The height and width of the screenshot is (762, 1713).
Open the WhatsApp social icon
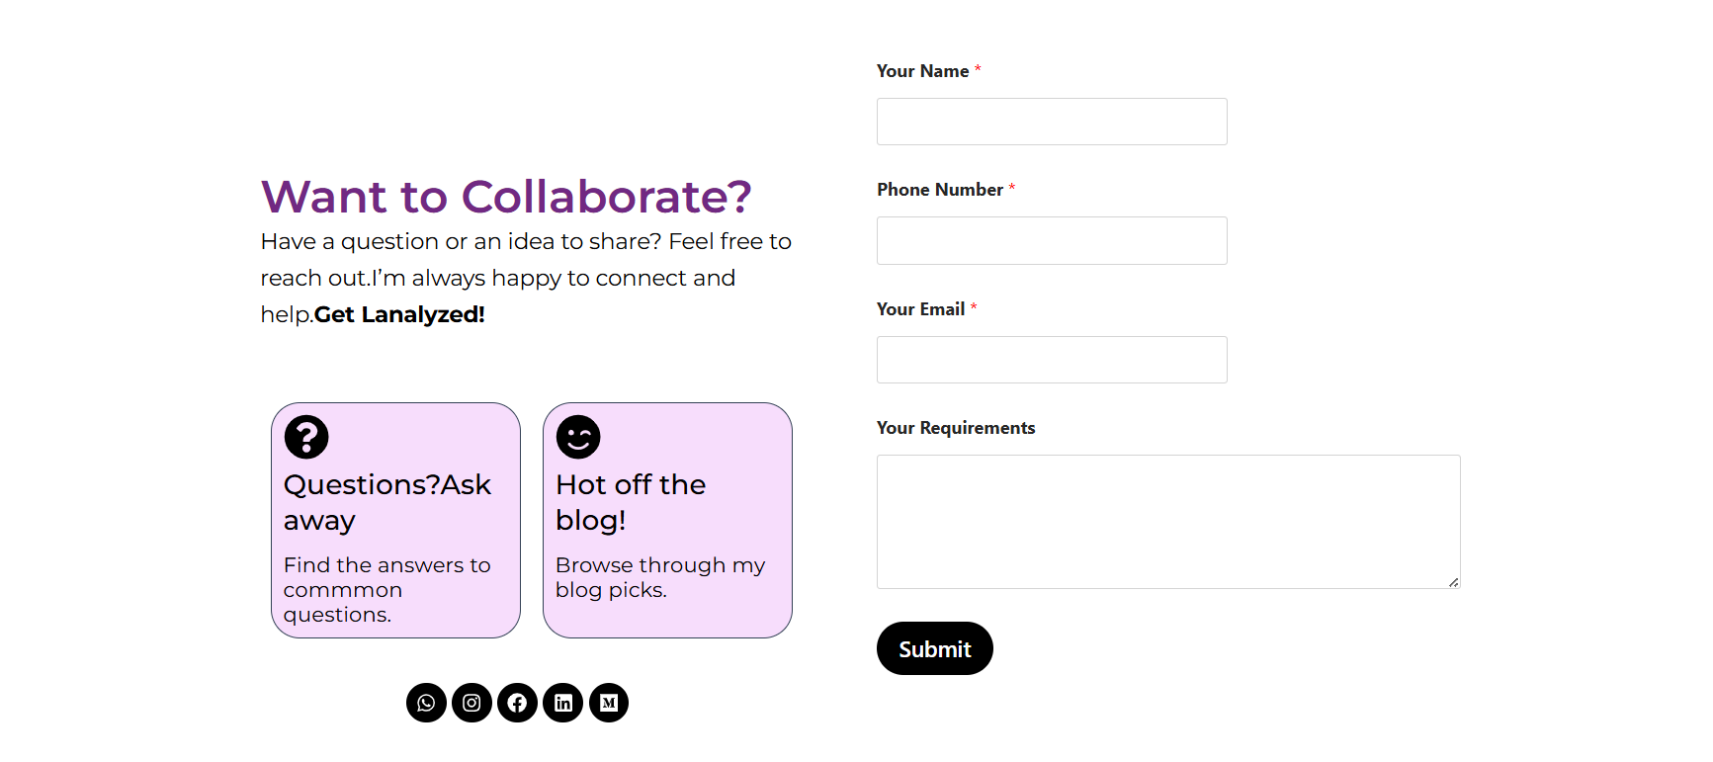click(426, 703)
